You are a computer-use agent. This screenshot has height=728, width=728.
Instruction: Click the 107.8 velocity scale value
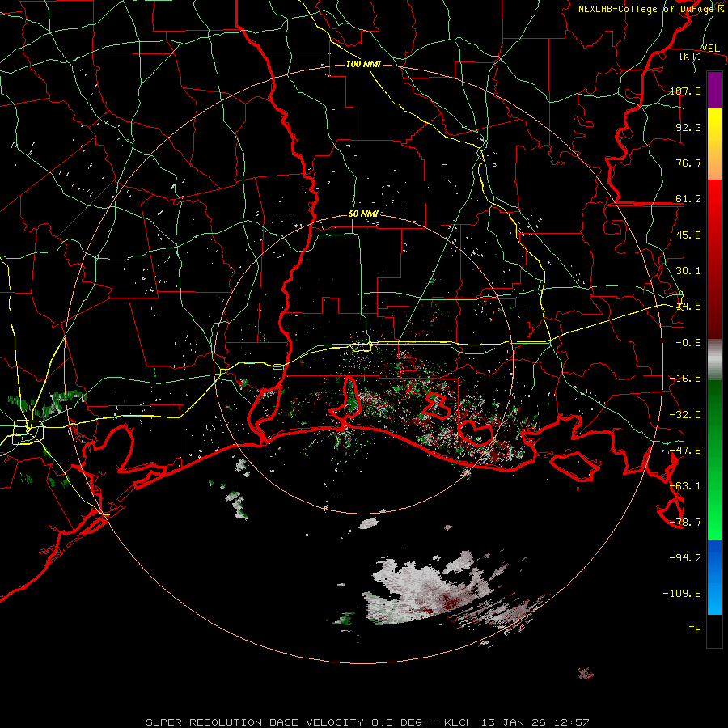(x=685, y=91)
